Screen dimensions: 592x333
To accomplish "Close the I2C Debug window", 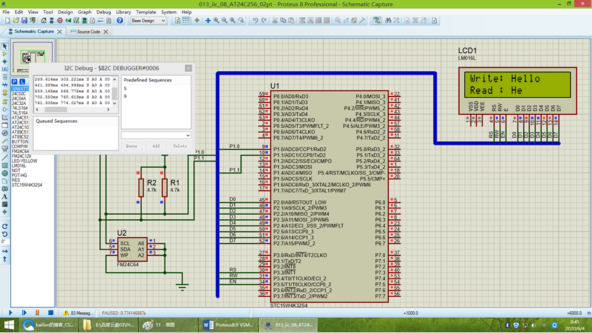I will [188, 68].
